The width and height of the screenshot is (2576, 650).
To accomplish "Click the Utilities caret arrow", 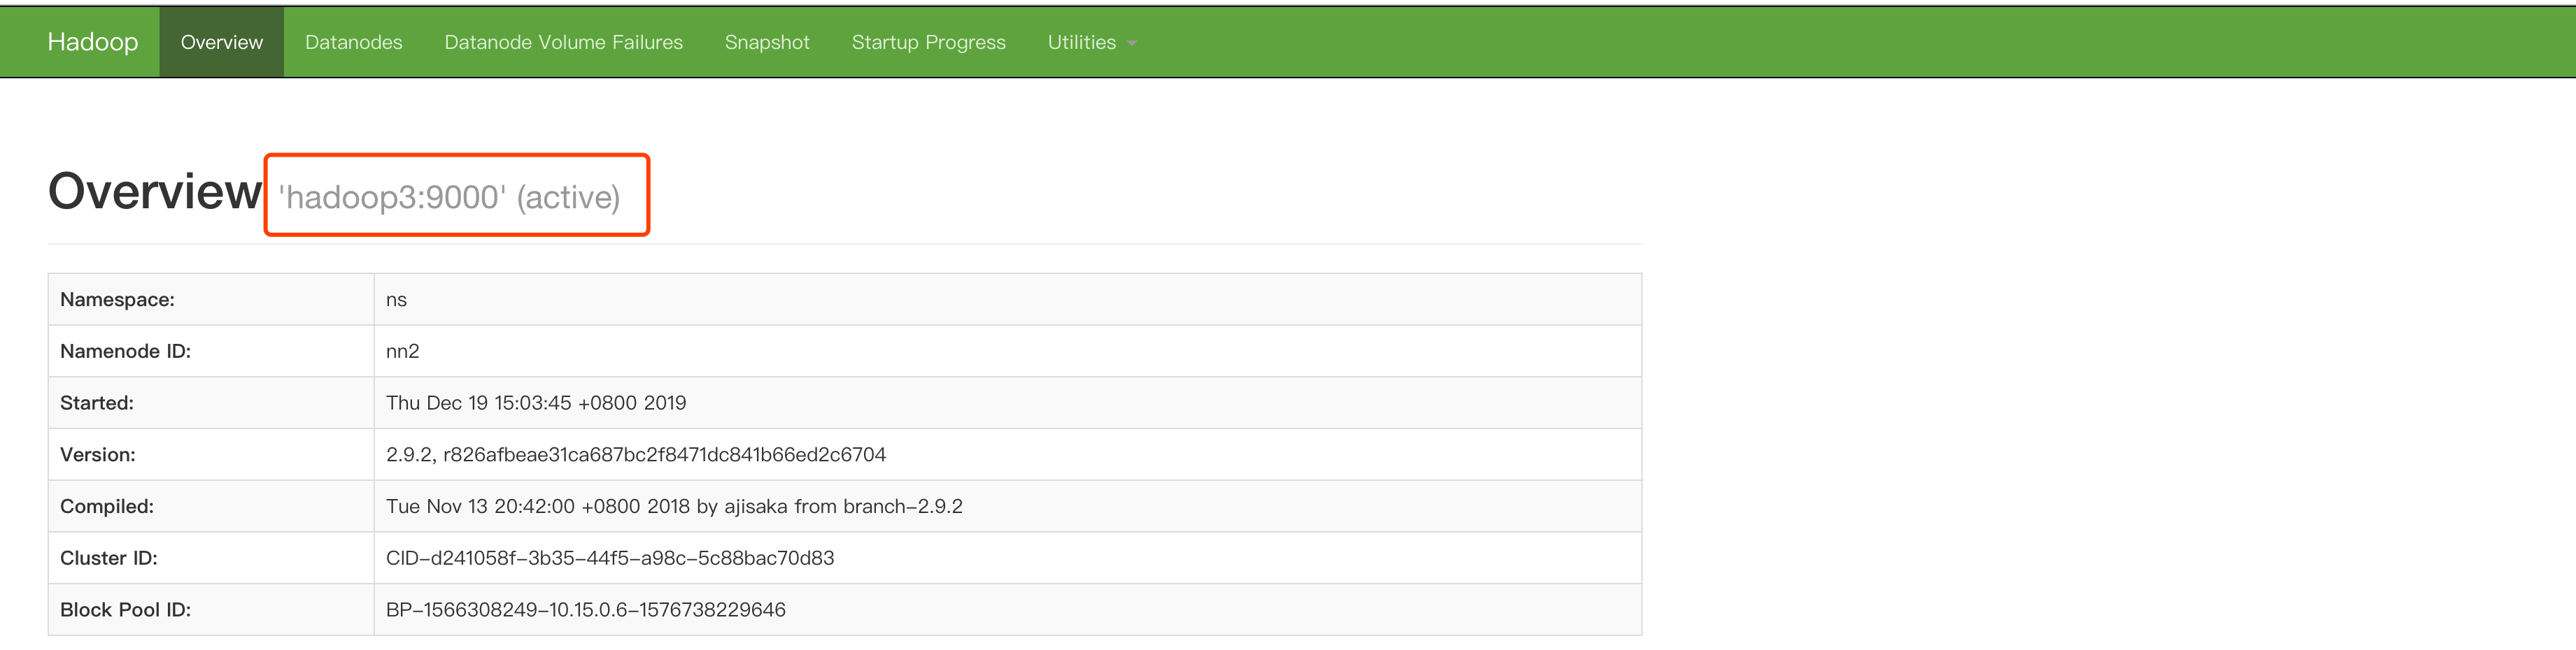I will pos(1131,44).
